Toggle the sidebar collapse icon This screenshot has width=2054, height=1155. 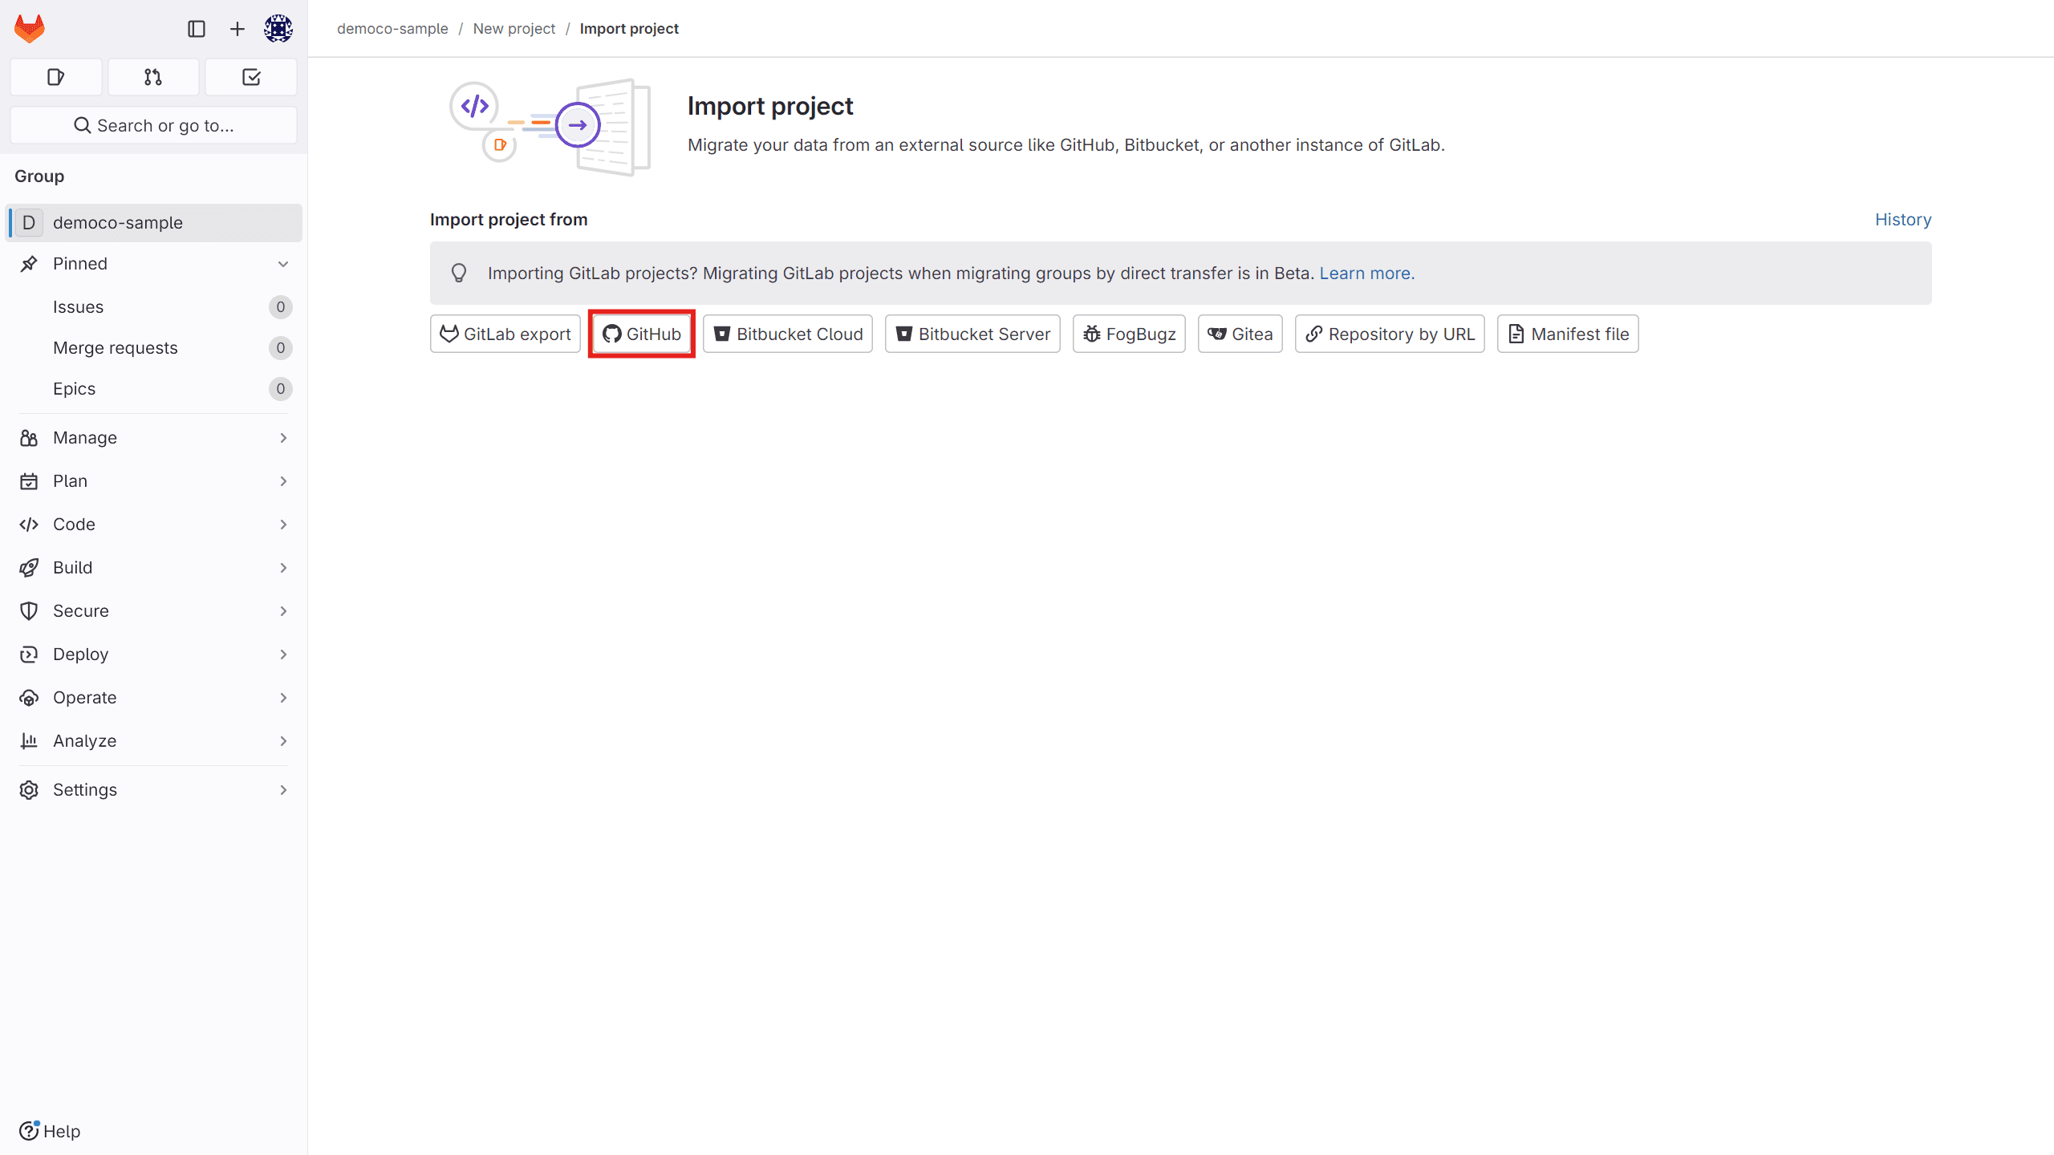click(x=197, y=29)
